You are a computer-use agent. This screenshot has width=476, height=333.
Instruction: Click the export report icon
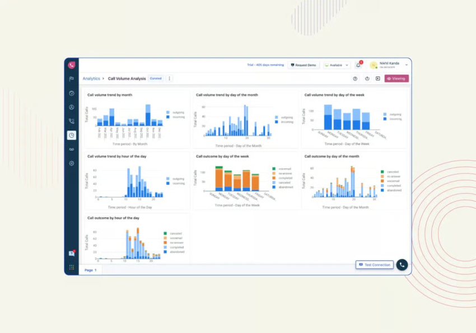click(x=367, y=79)
